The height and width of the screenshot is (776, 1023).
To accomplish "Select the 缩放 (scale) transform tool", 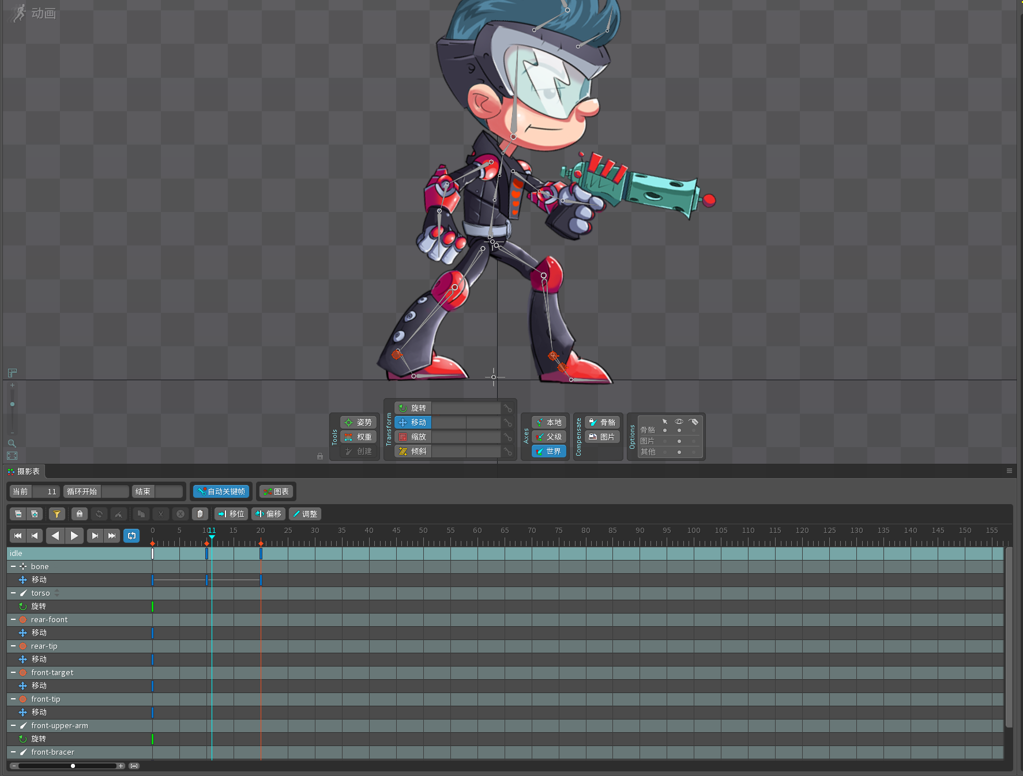I will point(413,437).
